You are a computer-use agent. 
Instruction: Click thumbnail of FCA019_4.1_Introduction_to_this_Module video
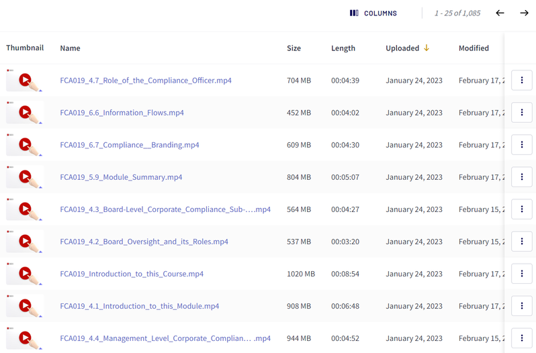pos(25,306)
